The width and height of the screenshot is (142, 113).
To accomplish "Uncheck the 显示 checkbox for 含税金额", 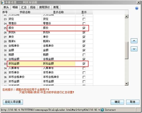I will point(84,59).
